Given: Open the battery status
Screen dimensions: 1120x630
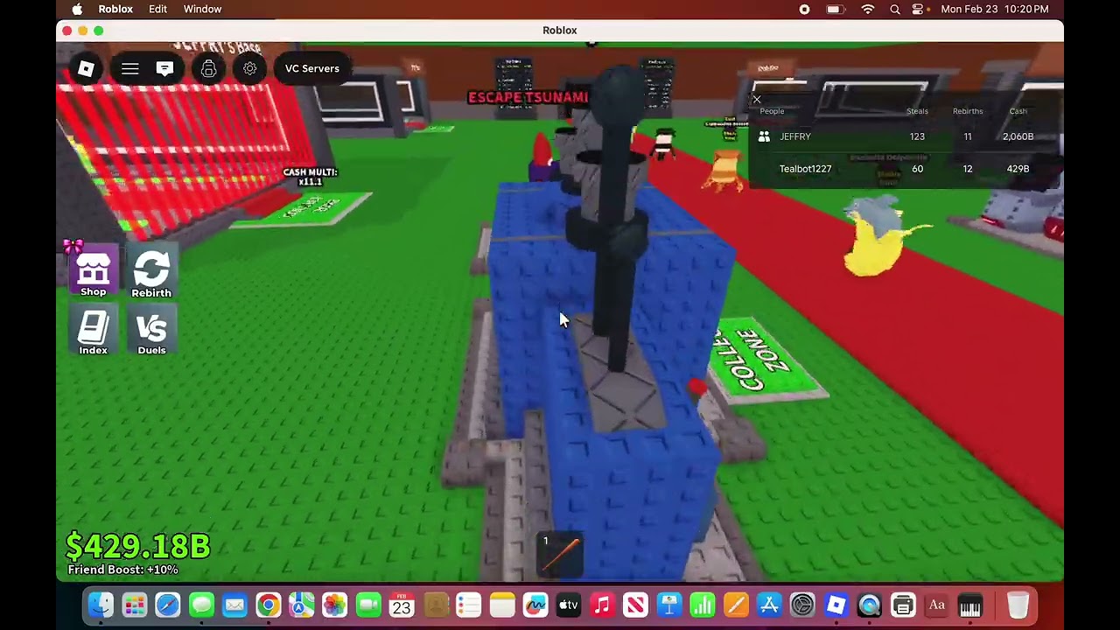Looking at the screenshot, I should coord(835,9).
